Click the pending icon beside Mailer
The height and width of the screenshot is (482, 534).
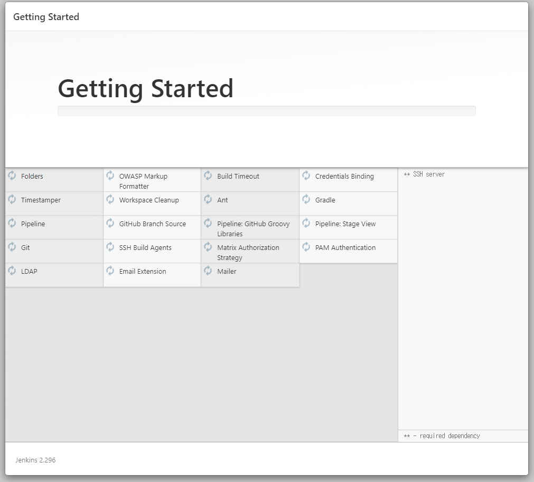tap(208, 271)
